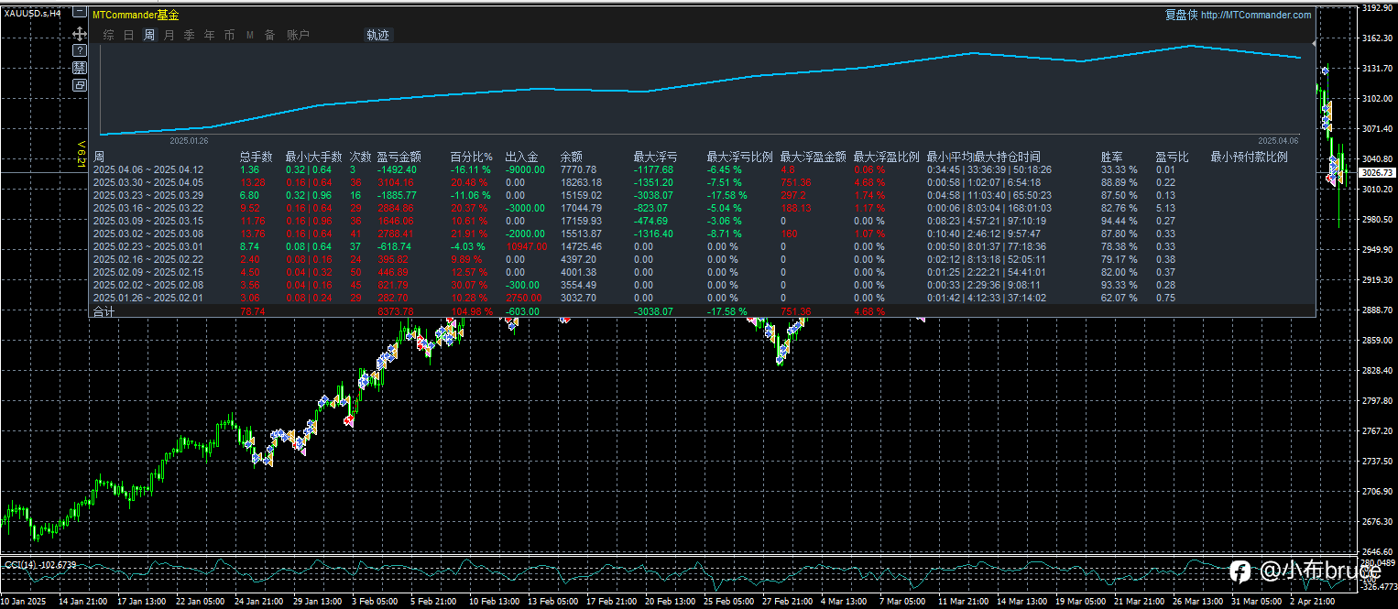This screenshot has width=1398, height=609.
Task: Switch to the 月 monthly view
Action: click(x=169, y=35)
